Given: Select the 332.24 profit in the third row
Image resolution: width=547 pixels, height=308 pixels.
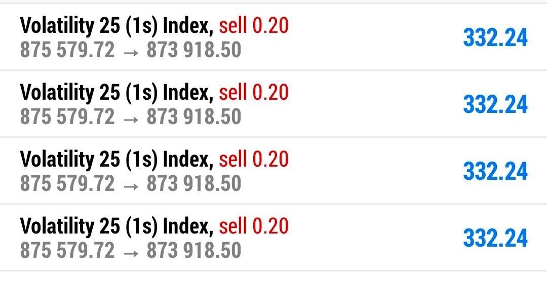Looking at the screenshot, I should 495,172.
